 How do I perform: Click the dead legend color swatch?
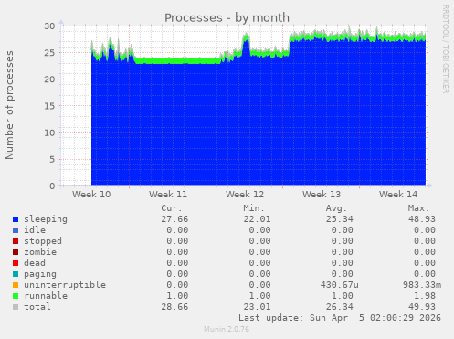tap(16, 263)
